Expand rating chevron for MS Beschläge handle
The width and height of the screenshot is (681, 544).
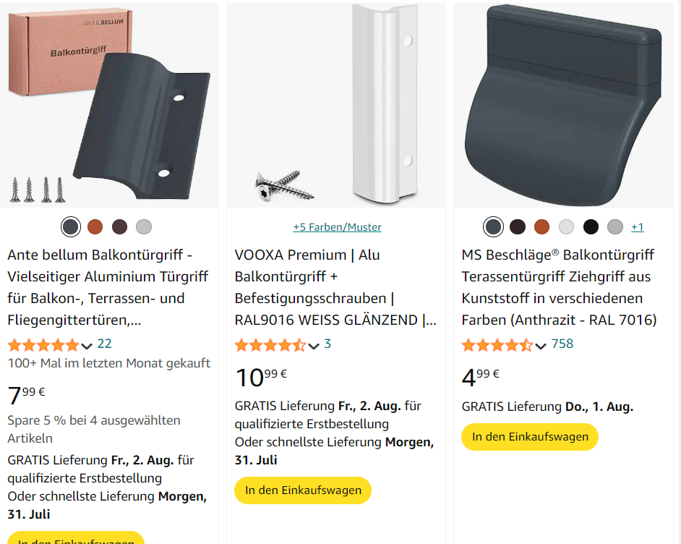click(541, 347)
